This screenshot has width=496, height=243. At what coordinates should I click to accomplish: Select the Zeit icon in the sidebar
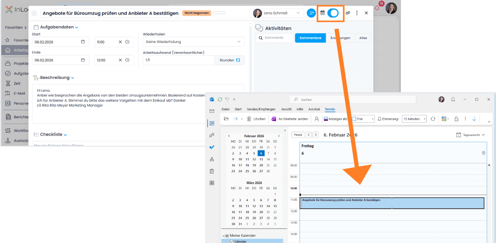(x=8, y=83)
